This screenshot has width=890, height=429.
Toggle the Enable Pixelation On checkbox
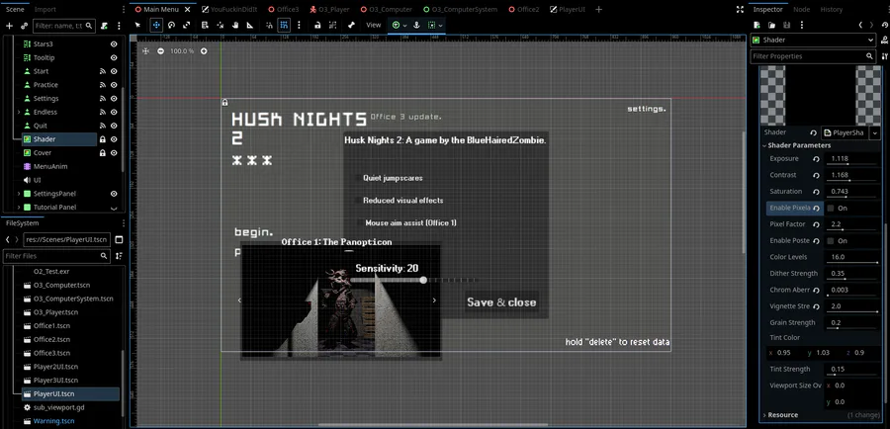coord(831,208)
